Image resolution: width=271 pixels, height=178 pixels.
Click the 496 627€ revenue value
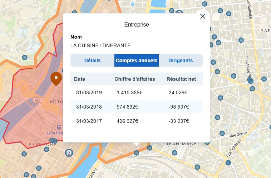(127, 121)
